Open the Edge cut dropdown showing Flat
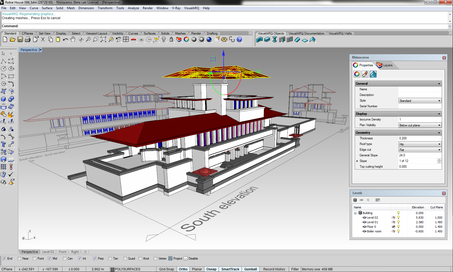 (x=420, y=150)
